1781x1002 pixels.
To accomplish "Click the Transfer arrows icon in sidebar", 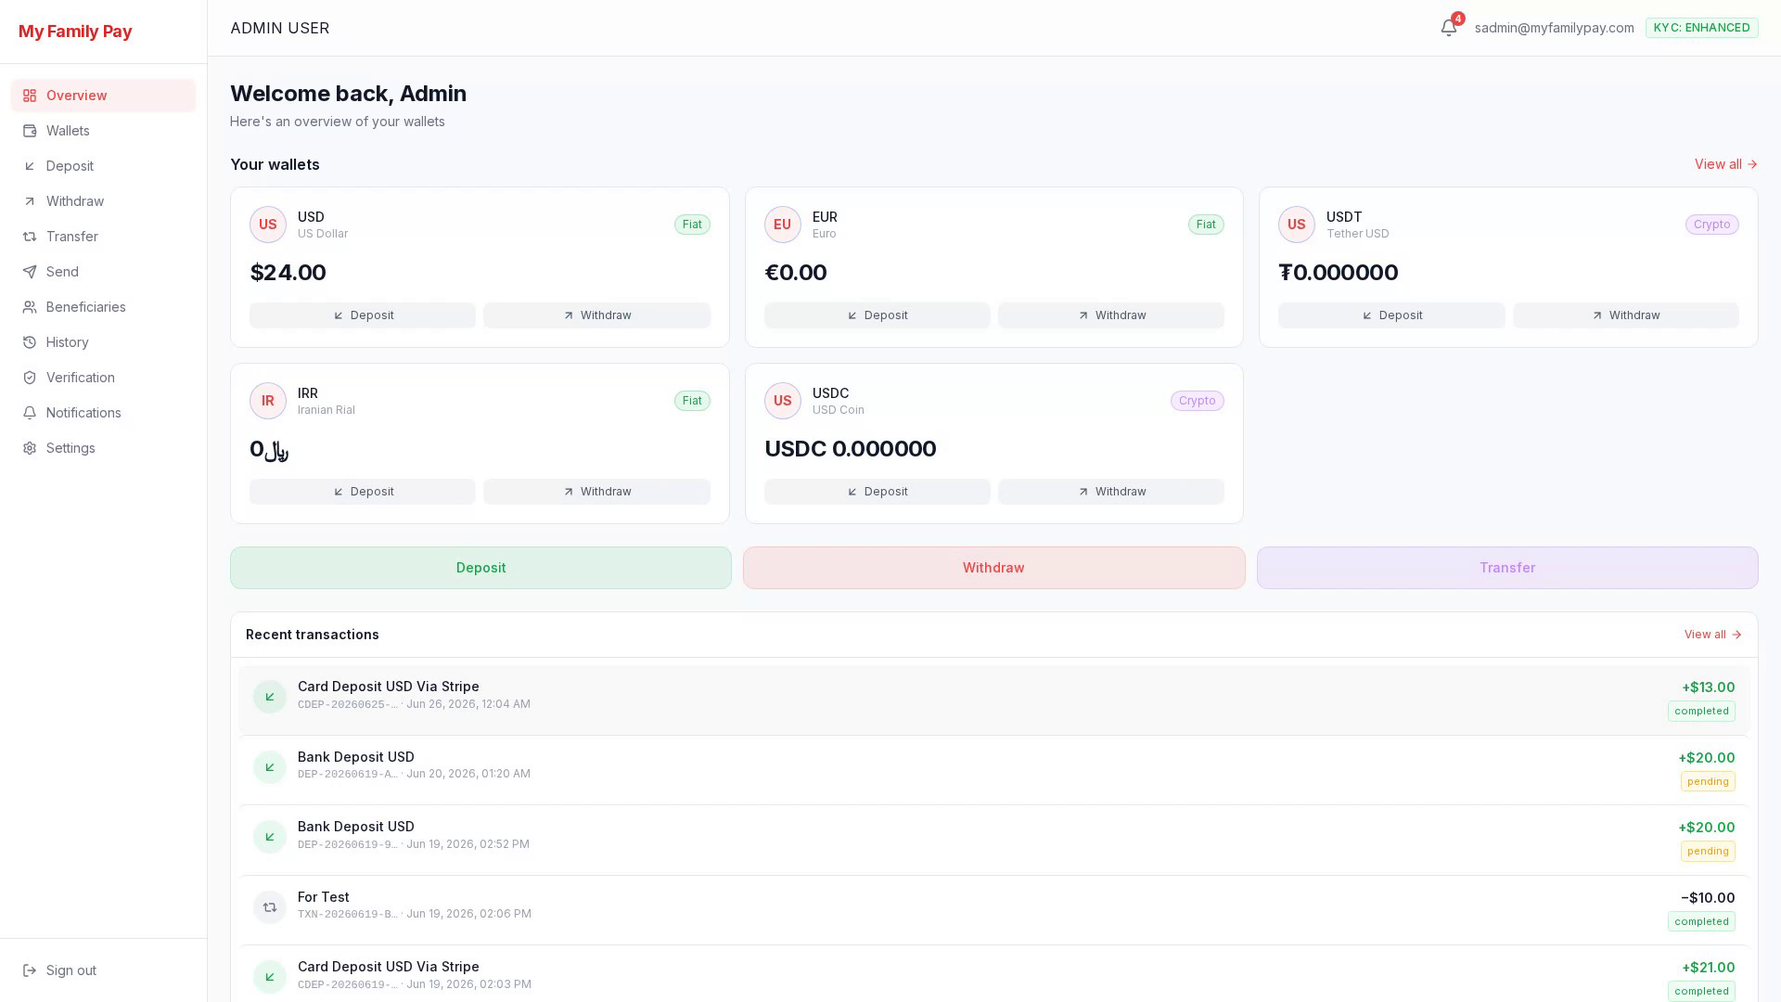I will pyautogui.click(x=30, y=237).
